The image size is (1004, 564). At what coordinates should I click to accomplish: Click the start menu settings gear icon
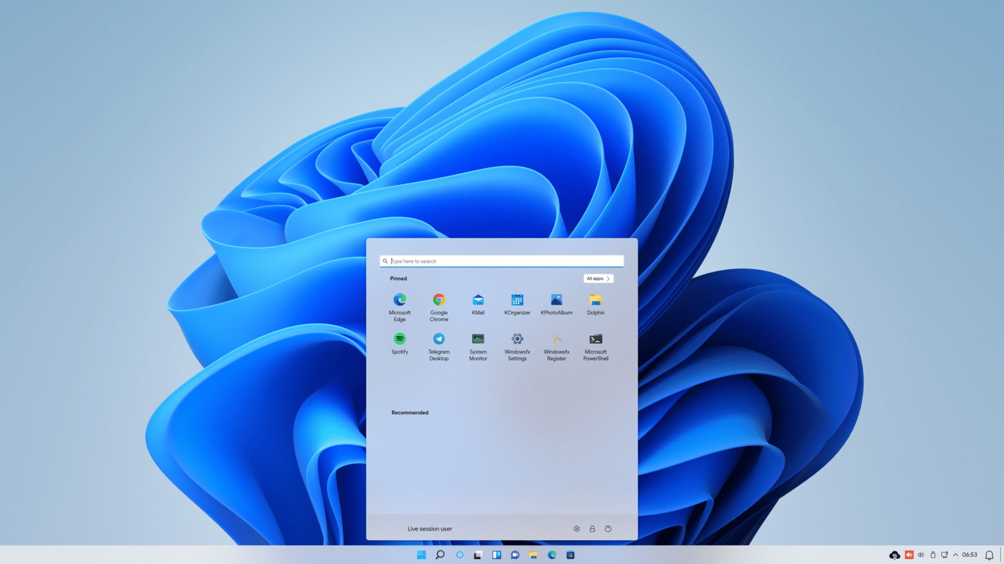coord(576,528)
